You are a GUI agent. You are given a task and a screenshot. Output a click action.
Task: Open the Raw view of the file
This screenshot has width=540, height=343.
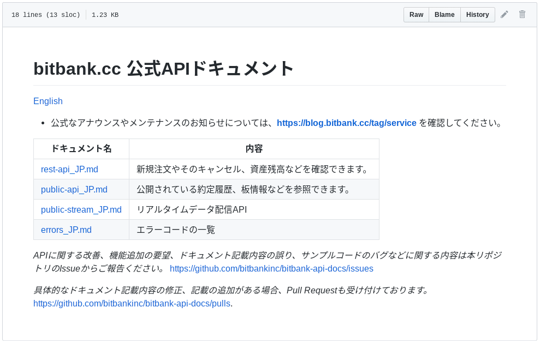tap(416, 15)
